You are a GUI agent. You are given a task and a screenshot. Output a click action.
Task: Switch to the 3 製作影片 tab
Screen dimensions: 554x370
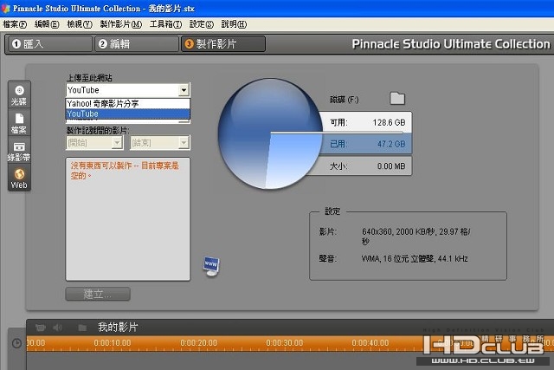[223, 44]
